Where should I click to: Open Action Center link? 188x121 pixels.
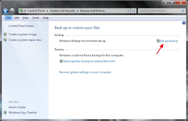pyautogui.click(x=17, y=107)
